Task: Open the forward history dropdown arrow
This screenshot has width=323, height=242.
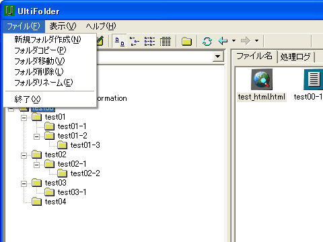Action: pyautogui.click(x=256, y=41)
